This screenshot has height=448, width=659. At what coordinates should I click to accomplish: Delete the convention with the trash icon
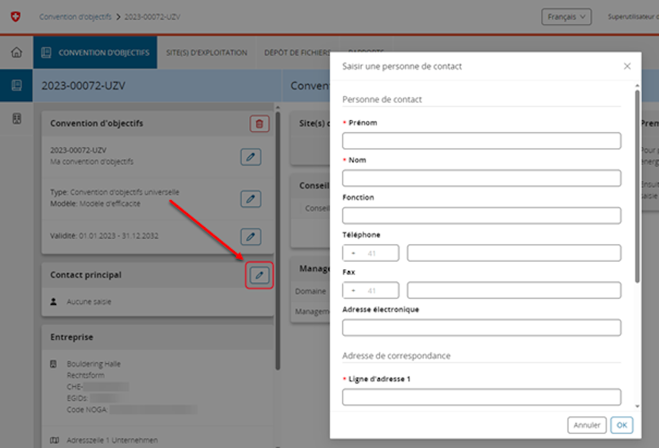point(259,124)
